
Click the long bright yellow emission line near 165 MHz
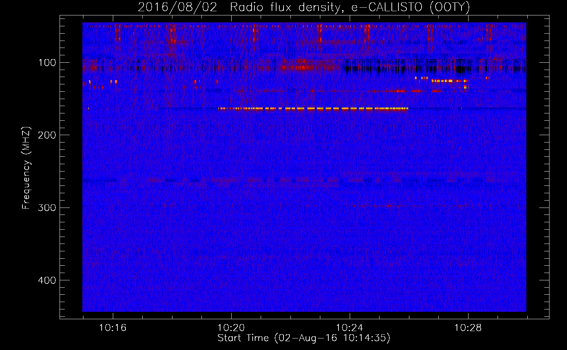[313, 108]
